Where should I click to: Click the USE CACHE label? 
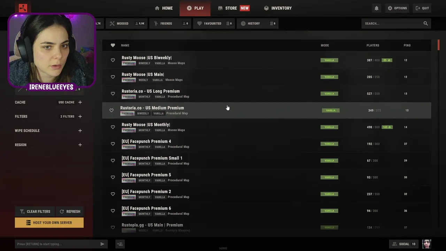pyautogui.click(x=66, y=102)
